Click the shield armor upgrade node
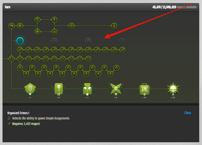This screenshot has height=145, width=202. (20, 26)
